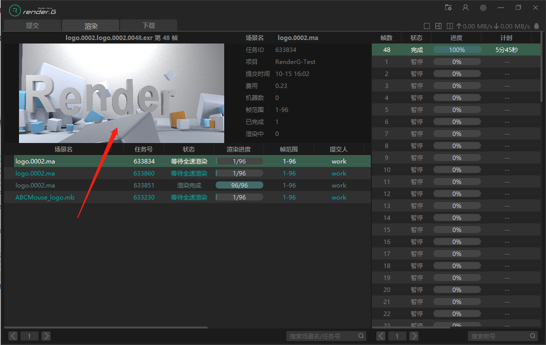Go to next page of task list
Screen dimensions: 546x345
click(46, 336)
